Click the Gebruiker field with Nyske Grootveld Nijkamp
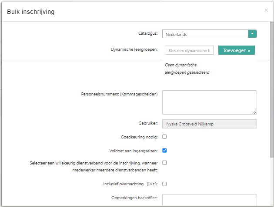 209,124
